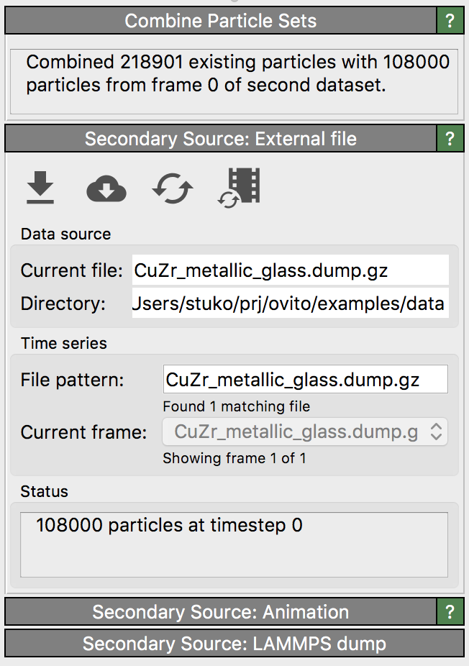Open help for Secondary Source: External file
The width and height of the screenshot is (469, 666).
[x=450, y=139]
